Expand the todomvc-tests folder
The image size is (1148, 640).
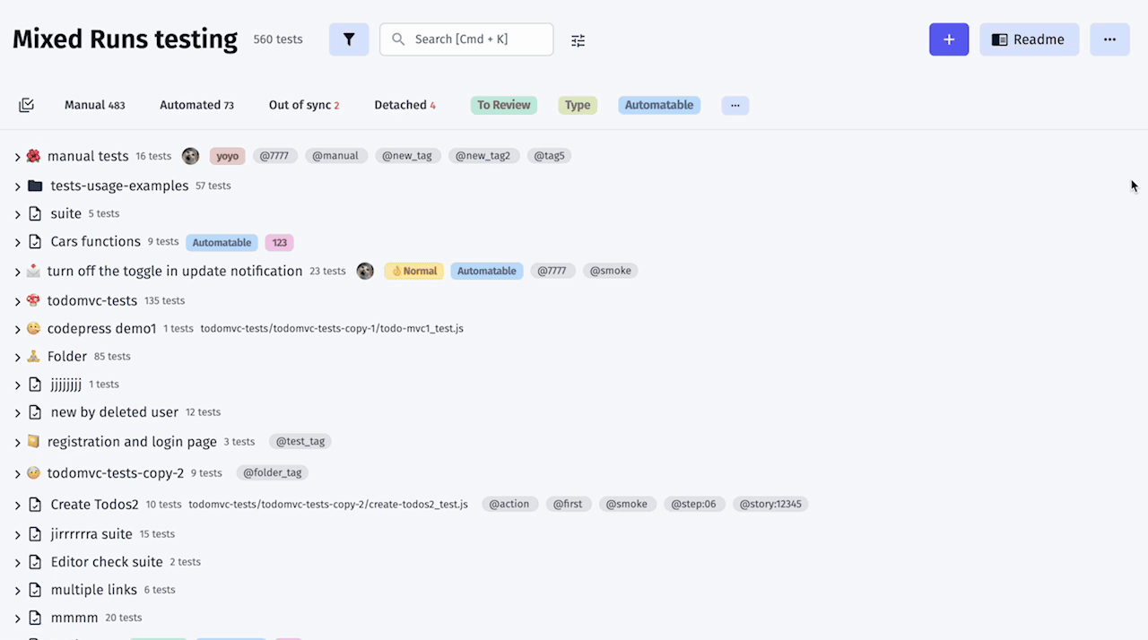coord(17,301)
